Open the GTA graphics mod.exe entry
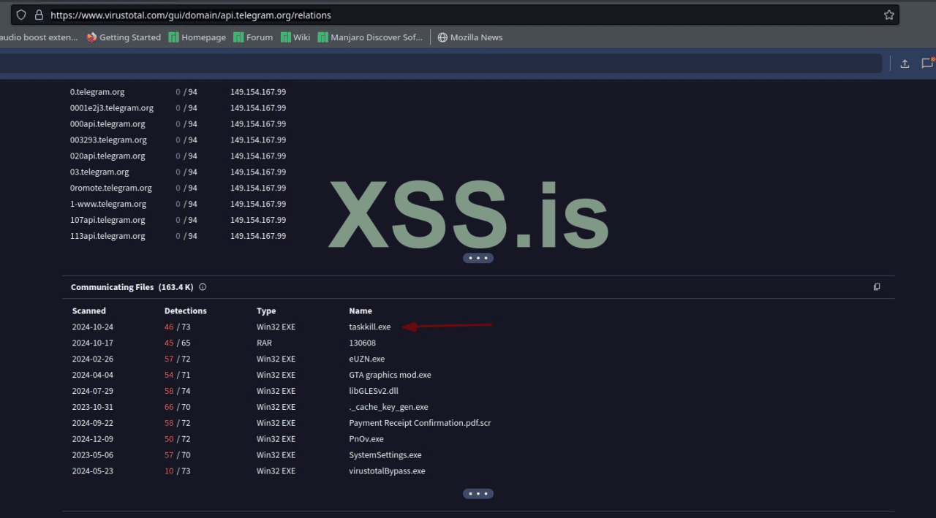 390,376
